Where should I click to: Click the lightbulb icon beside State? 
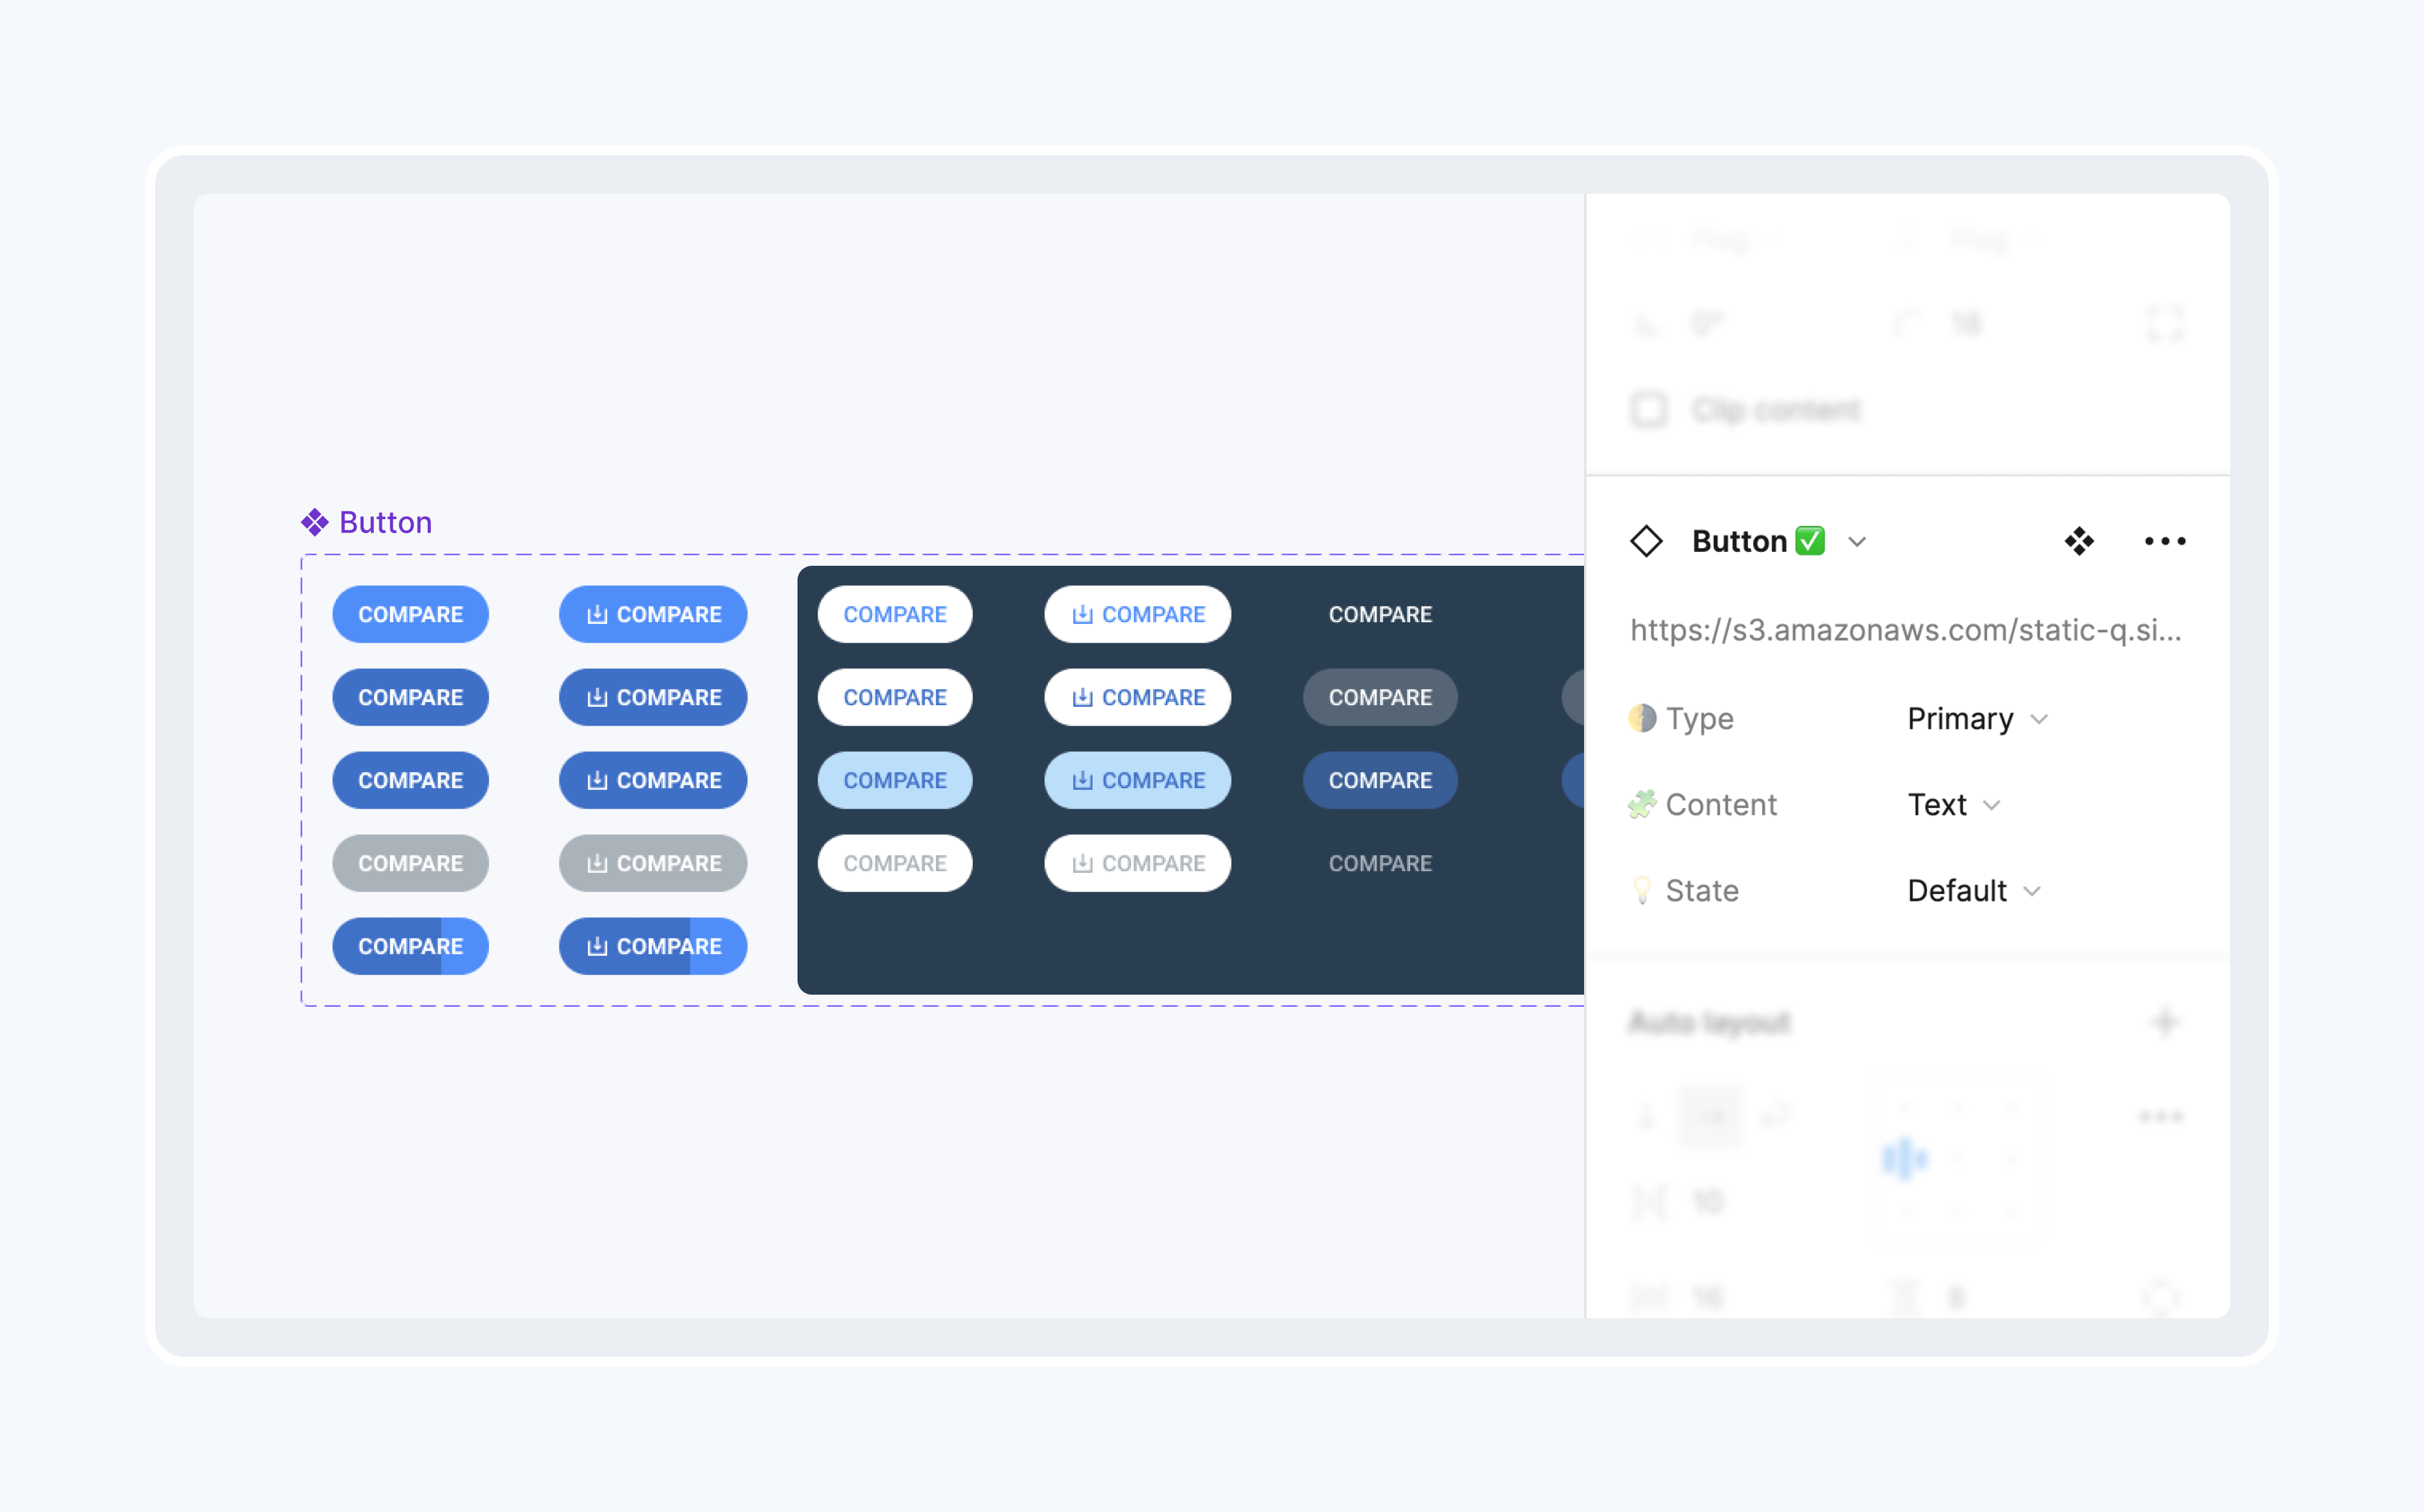pos(1643,890)
